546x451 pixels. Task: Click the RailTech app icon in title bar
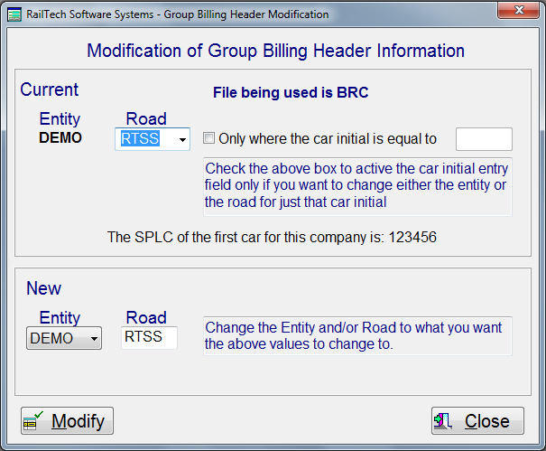coord(14,14)
